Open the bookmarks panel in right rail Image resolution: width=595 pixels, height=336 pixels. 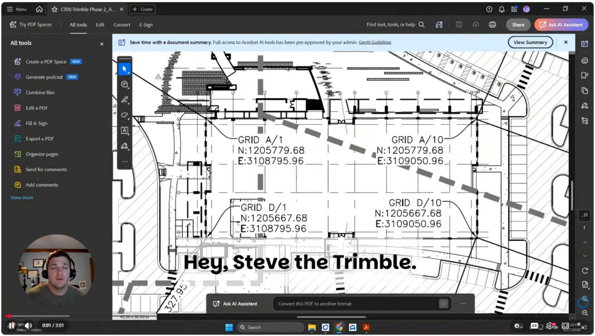coord(585,75)
